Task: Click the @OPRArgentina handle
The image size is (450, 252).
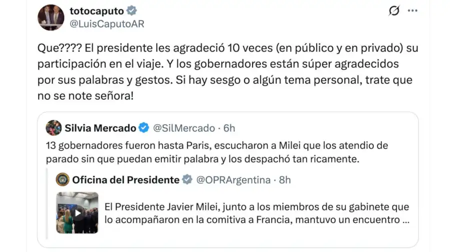Action: click(x=233, y=180)
